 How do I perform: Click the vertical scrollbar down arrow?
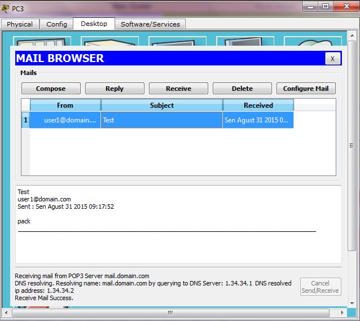tap(352, 304)
